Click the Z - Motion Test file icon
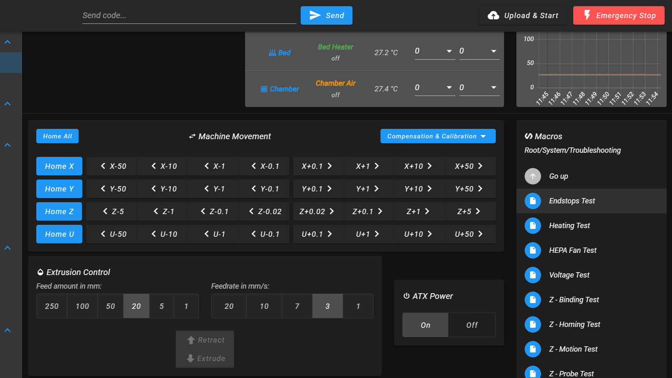 coord(533,349)
